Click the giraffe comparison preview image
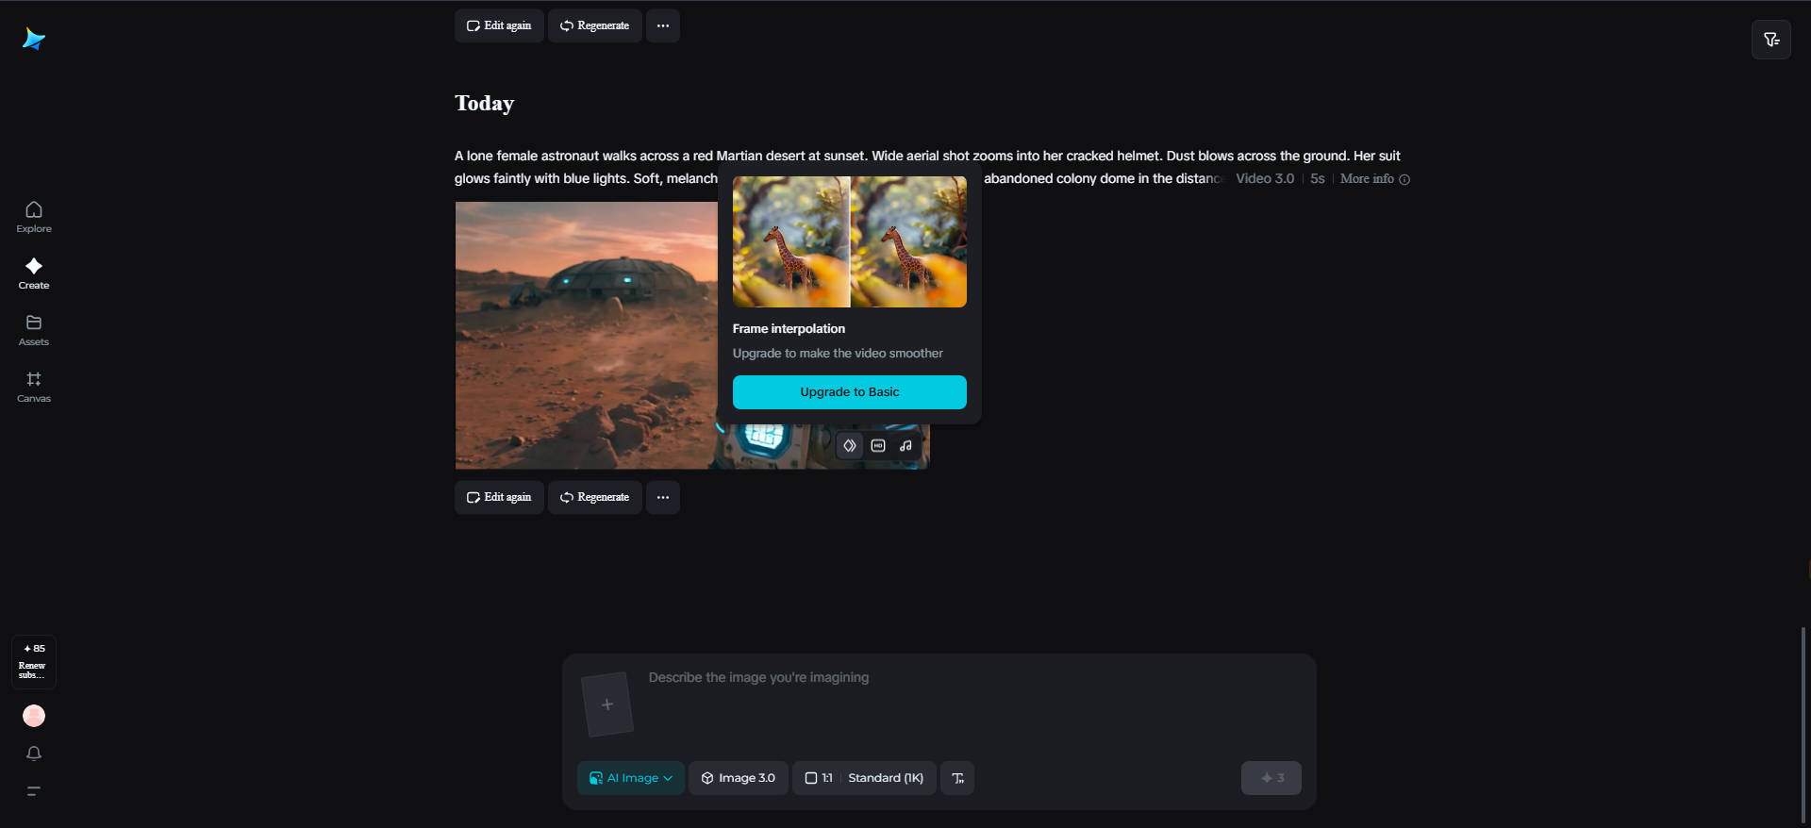 tap(850, 241)
